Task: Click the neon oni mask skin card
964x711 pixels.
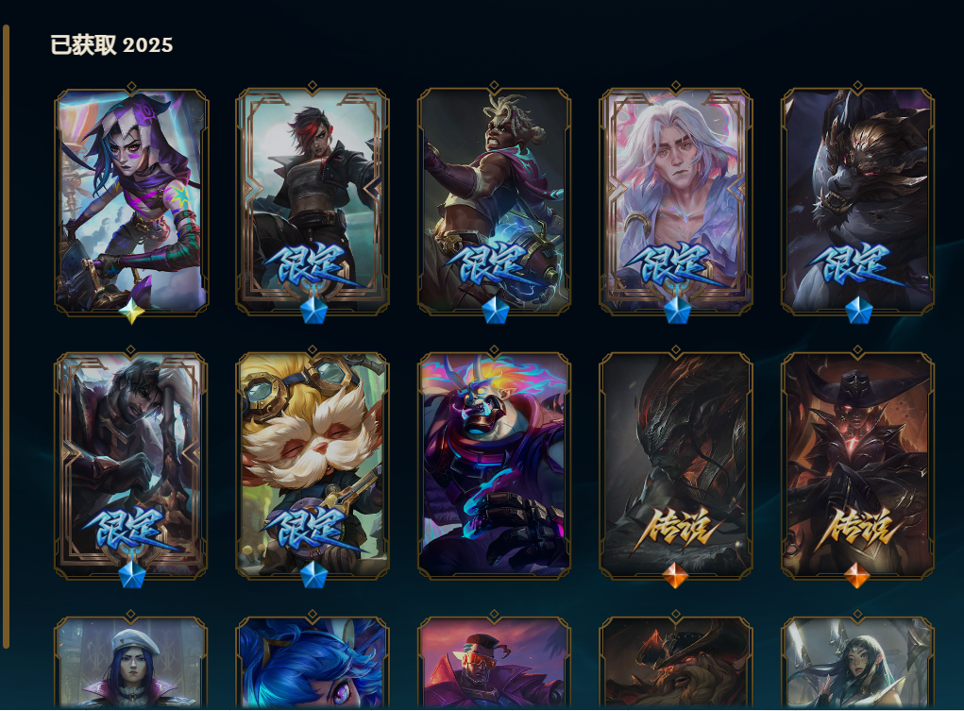Action: click(x=495, y=466)
